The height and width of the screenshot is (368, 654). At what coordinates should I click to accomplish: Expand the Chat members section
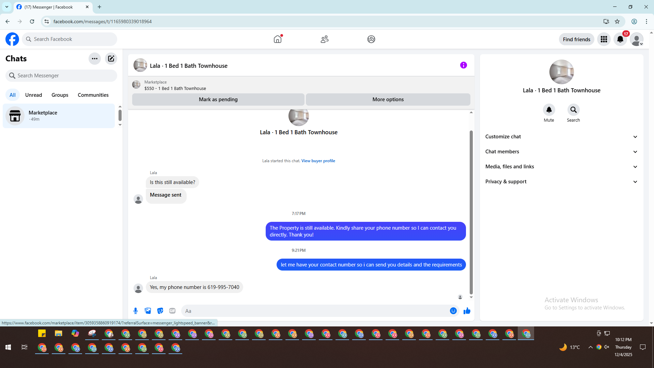[561, 152]
